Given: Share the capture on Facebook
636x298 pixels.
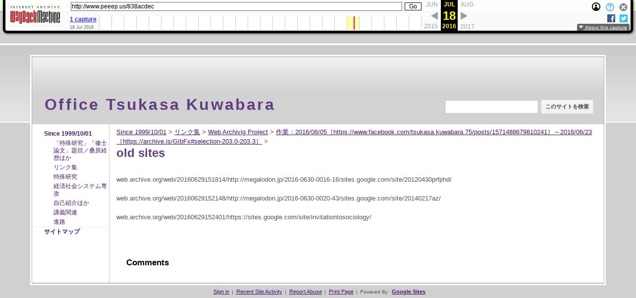Looking at the screenshot, I should point(611,18).
